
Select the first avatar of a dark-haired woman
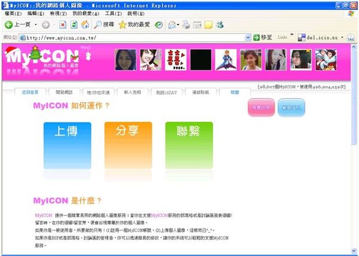126,60
